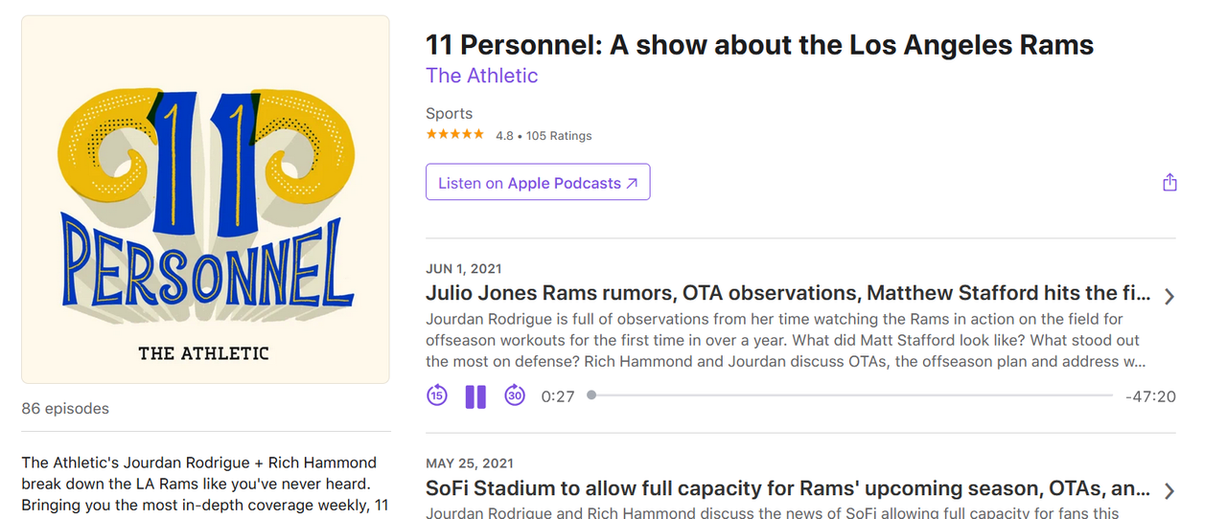Click the "Sports" category label
Viewport: 1227px width, 519px height.
coord(450,114)
